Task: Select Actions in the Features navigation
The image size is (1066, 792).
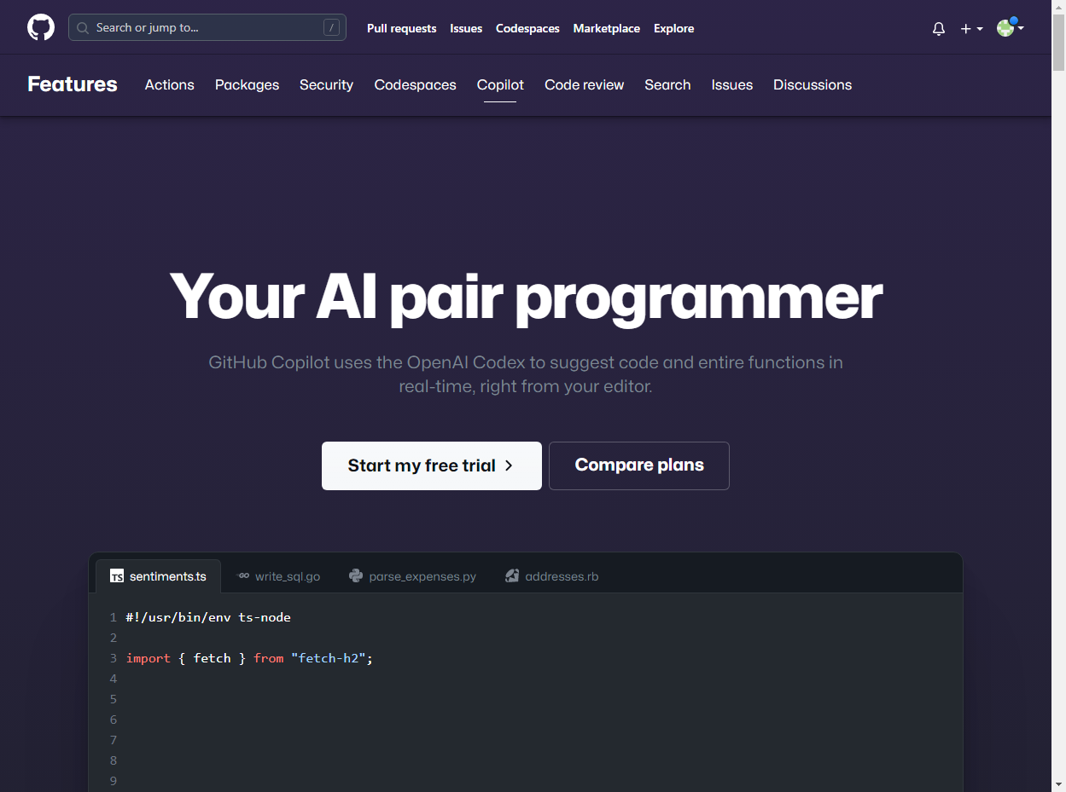Action: [x=169, y=84]
